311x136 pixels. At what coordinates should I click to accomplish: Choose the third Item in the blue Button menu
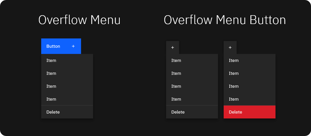coord(67,86)
